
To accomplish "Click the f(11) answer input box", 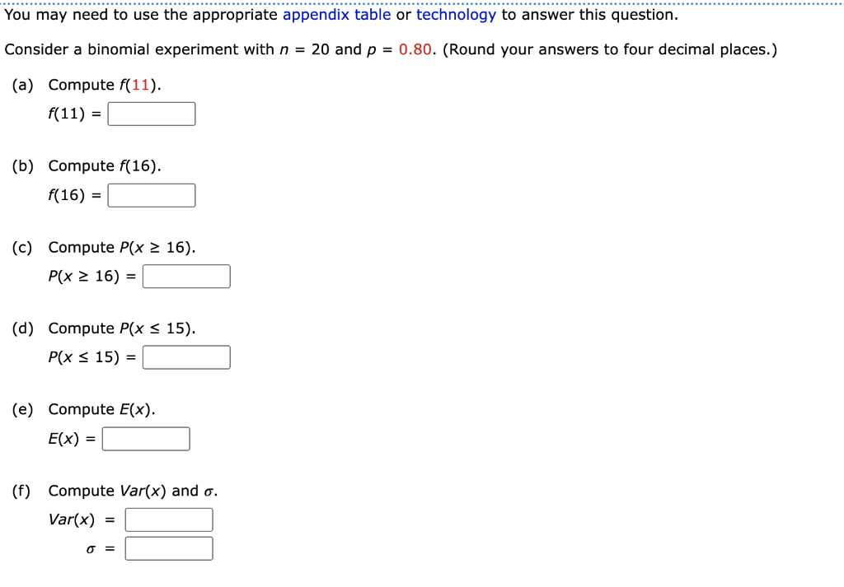I will coord(152,113).
